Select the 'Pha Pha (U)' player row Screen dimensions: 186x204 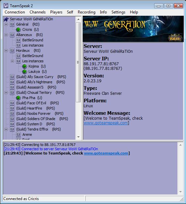[x=32, y=98]
